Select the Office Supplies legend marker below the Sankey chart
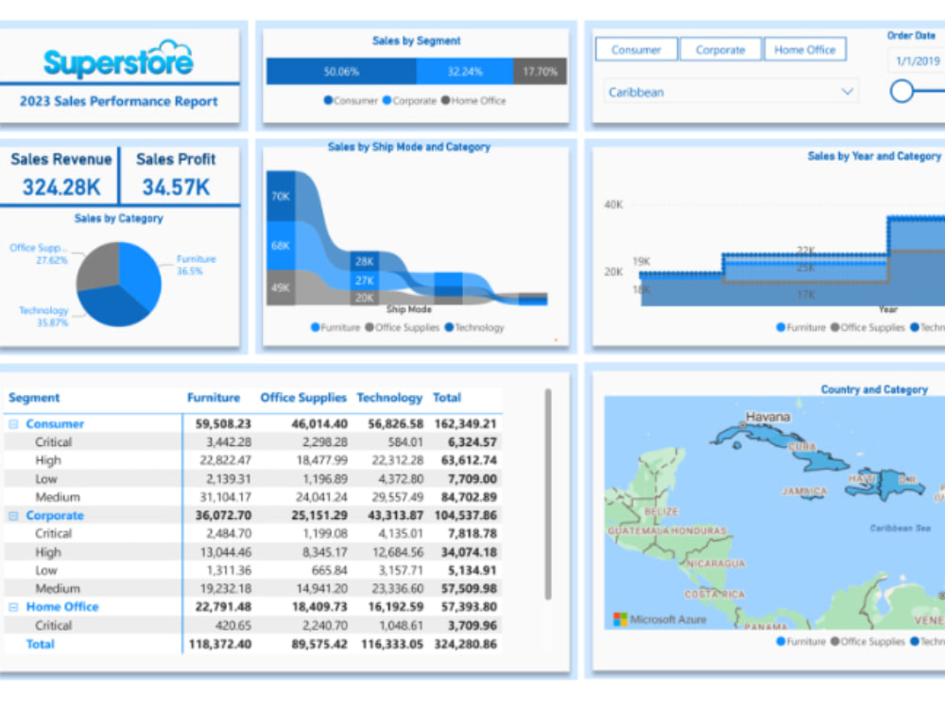 tap(371, 328)
